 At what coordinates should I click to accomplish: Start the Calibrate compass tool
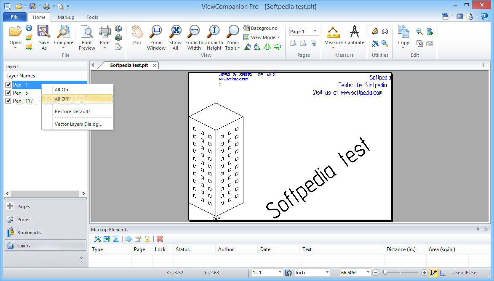tap(355, 35)
